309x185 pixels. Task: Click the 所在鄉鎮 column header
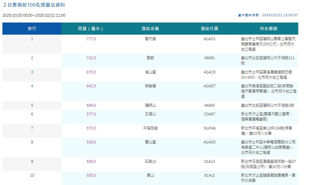pos(269,28)
